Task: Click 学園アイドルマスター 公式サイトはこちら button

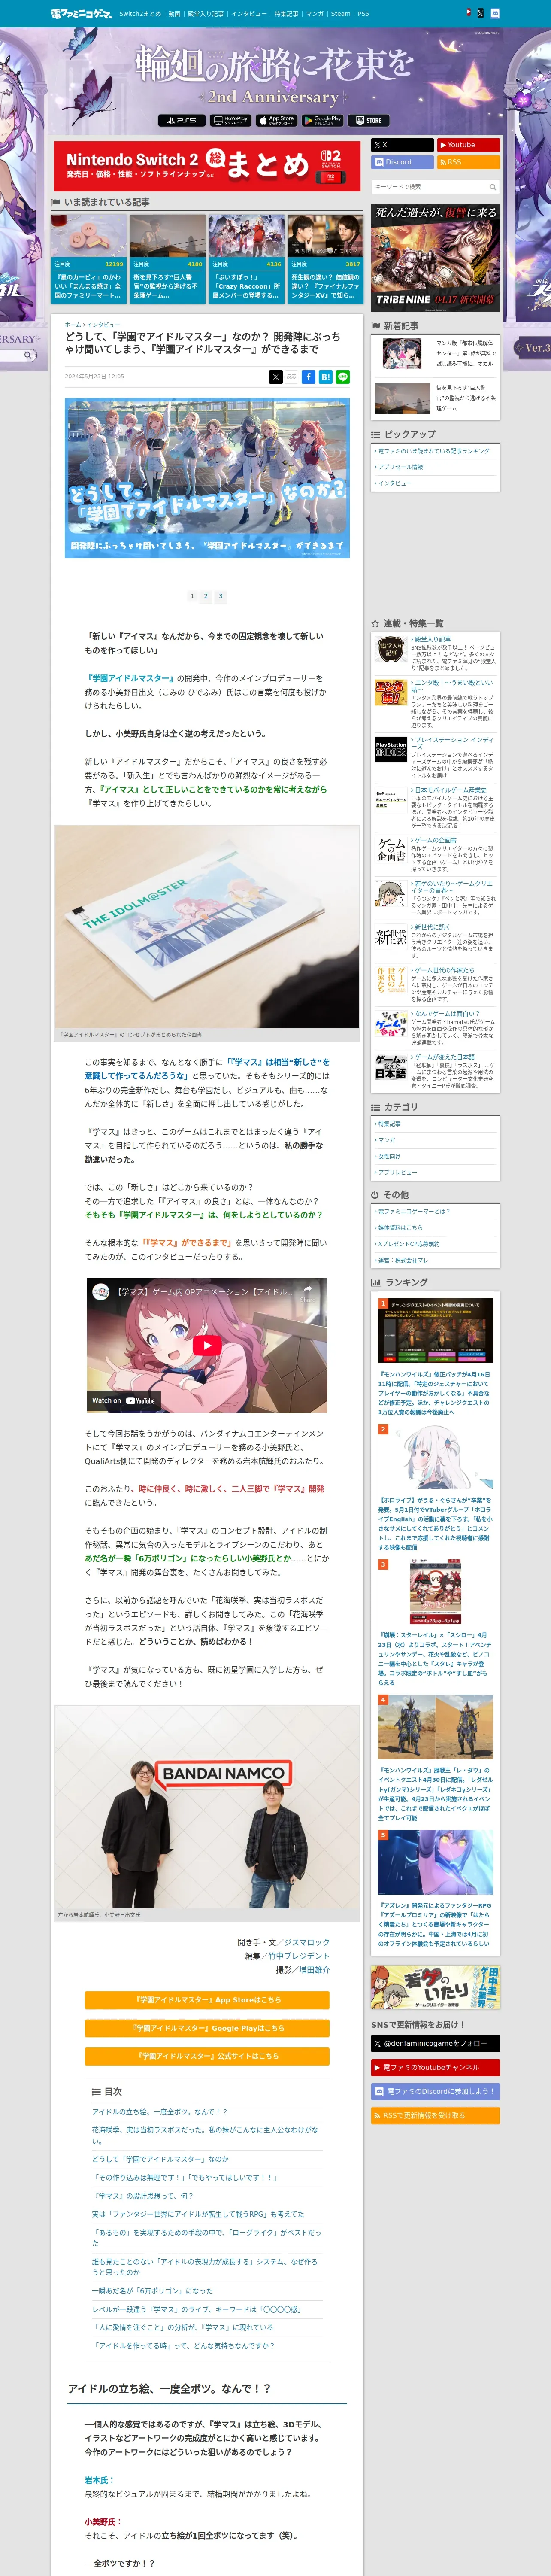Action: point(207,2056)
